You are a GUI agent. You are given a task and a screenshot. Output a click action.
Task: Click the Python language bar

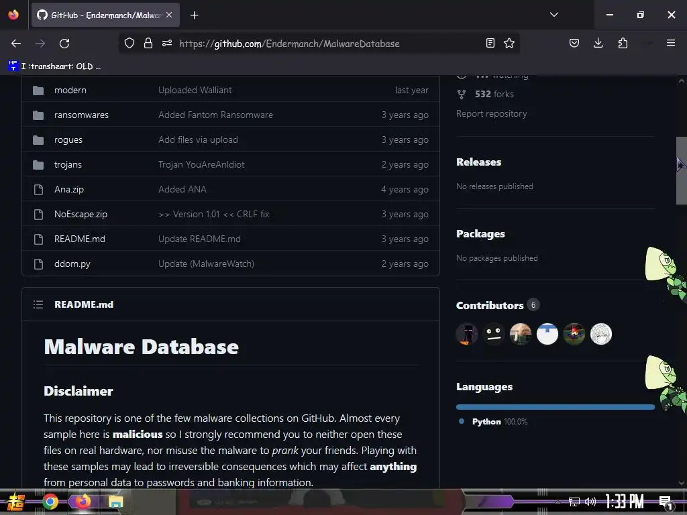point(555,407)
